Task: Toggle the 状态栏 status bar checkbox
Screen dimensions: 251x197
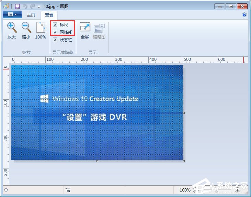Action: click(x=55, y=40)
